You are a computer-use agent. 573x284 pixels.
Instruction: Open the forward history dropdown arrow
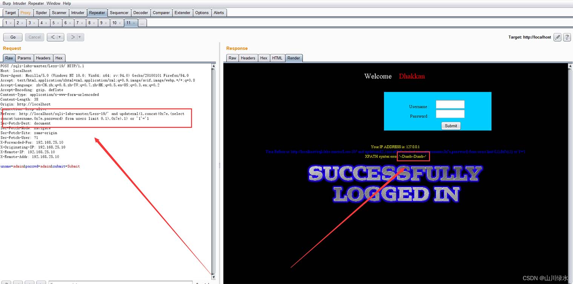[80, 37]
